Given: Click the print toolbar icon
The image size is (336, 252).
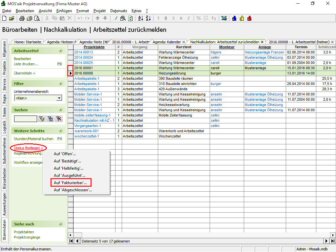Looking at the screenshot, I should (x=22, y=18).
